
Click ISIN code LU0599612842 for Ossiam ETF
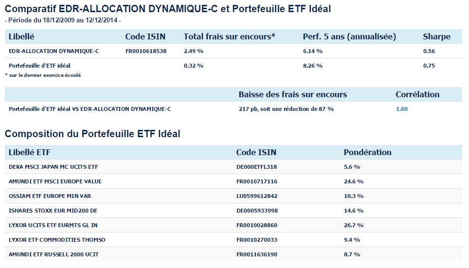(257, 196)
